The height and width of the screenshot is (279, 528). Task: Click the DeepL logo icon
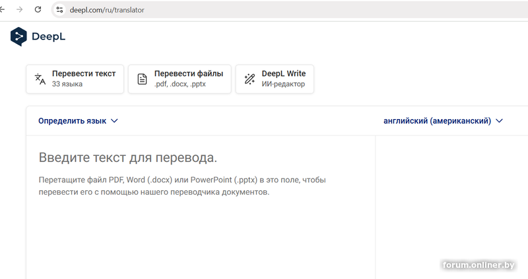pyautogui.click(x=18, y=37)
